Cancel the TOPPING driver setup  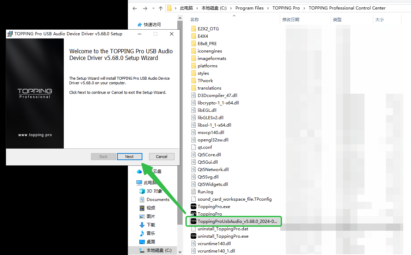(161, 157)
